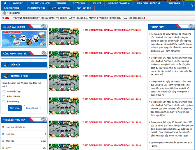Click the Sổ liên lạc điện tử SMS banner
This screenshot has width=196, height=150.
(24, 39)
